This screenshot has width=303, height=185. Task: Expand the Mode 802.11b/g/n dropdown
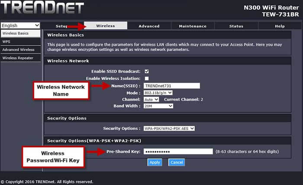tap(158, 93)
